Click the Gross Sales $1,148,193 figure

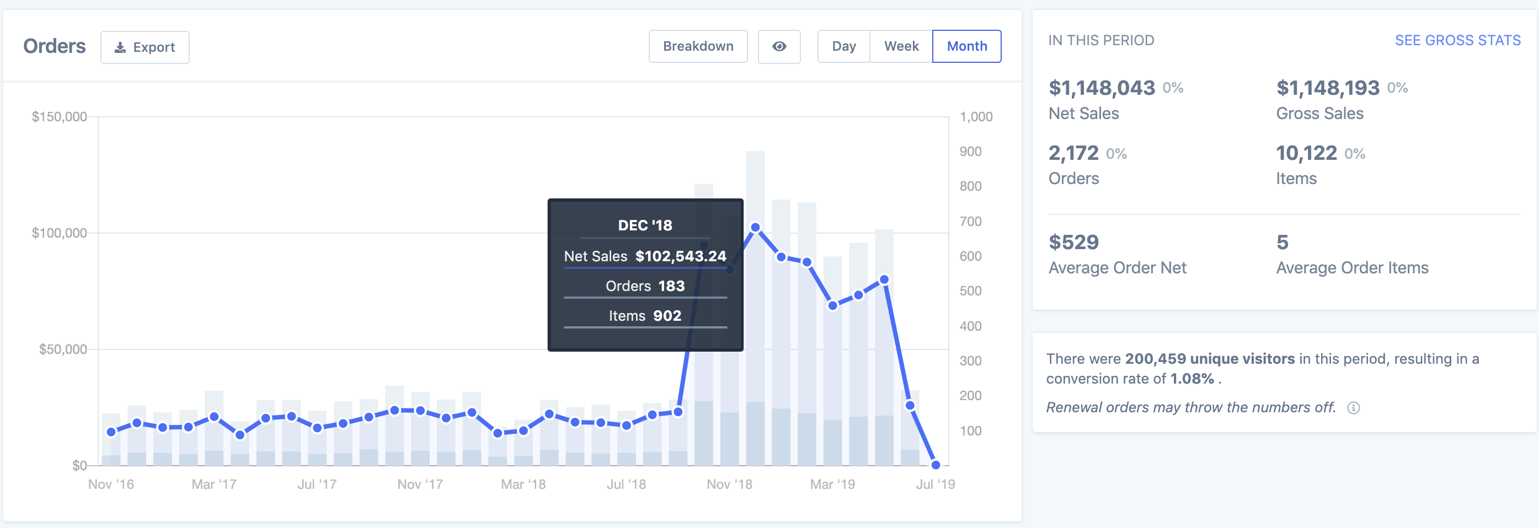1327,88
